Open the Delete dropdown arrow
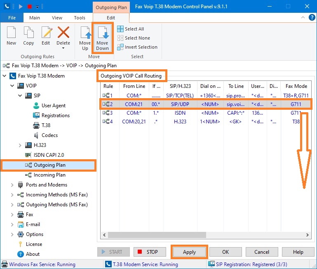This screenshot has height=269, width=317. coord(63,48)
